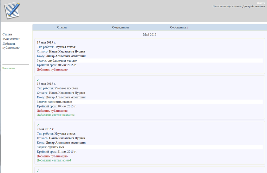Open the added article 'adsasd'
This screenshot has width=267, height=173.
click(54, 160)
